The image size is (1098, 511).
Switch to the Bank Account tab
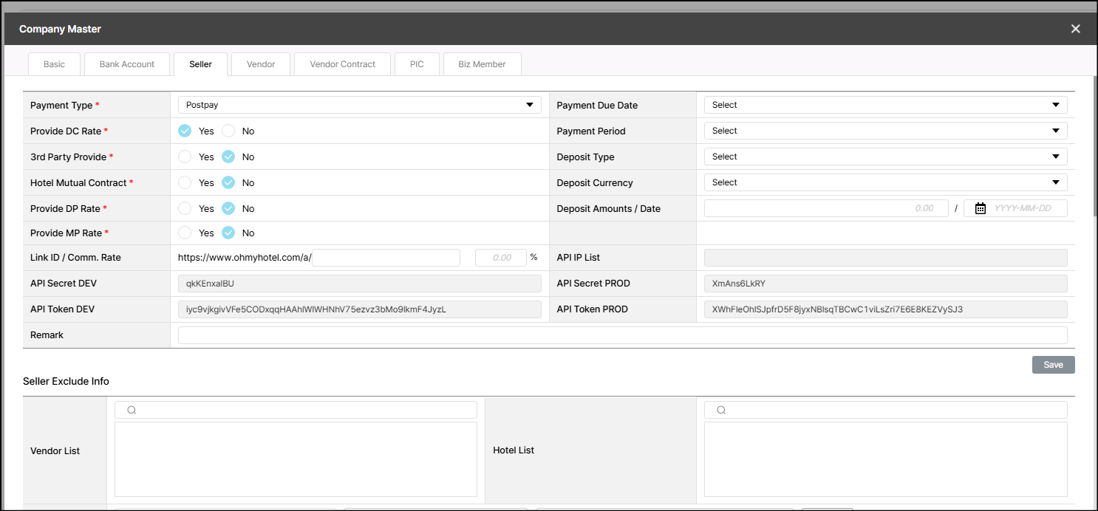coord(127,64)
